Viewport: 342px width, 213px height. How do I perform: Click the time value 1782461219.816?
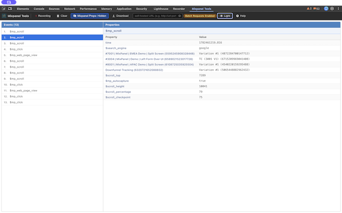pyautogui.click(x=210, y=43)
